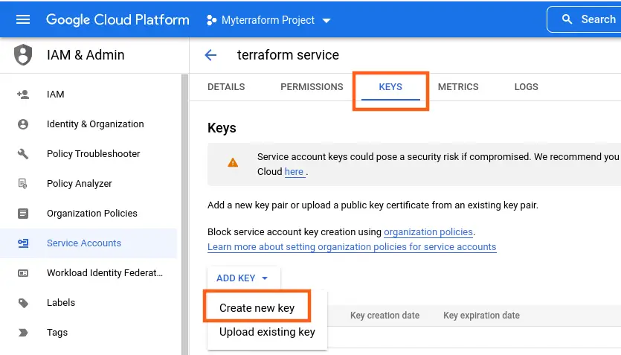621x355 pixels.
Task: Open Learn more about setting organization policies link
Action: 352,247
